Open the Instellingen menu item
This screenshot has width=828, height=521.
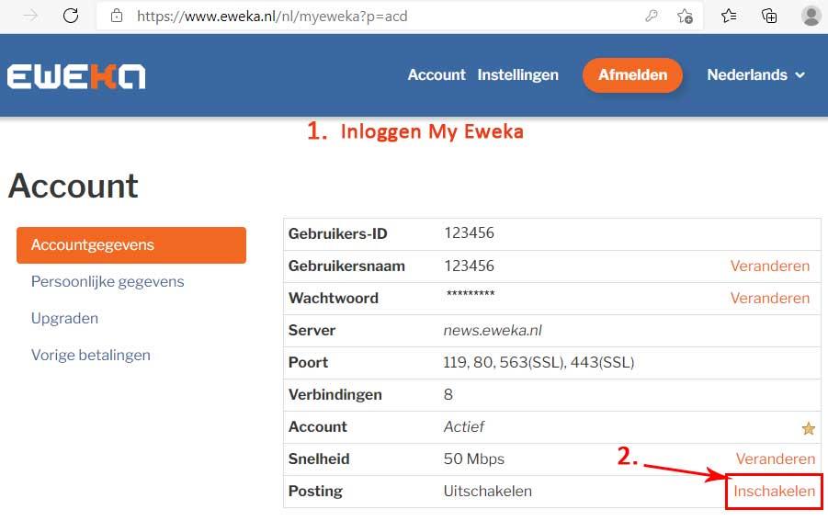coord(518,75)
